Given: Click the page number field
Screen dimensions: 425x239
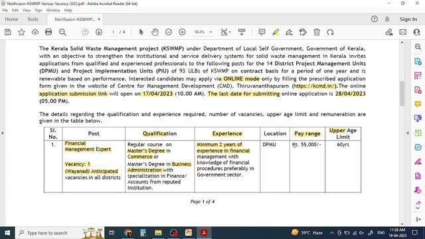Looking at the screenshot, I should pos(114,32).
